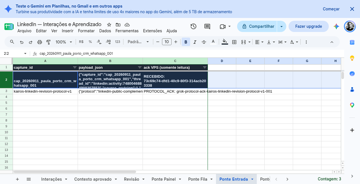Open the Inserir menu

tap(67, 31)
